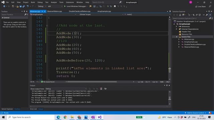Open Microsoft Edge from the taskbar
The width and height of the screenshot is (214, 120).
point(59,117)
